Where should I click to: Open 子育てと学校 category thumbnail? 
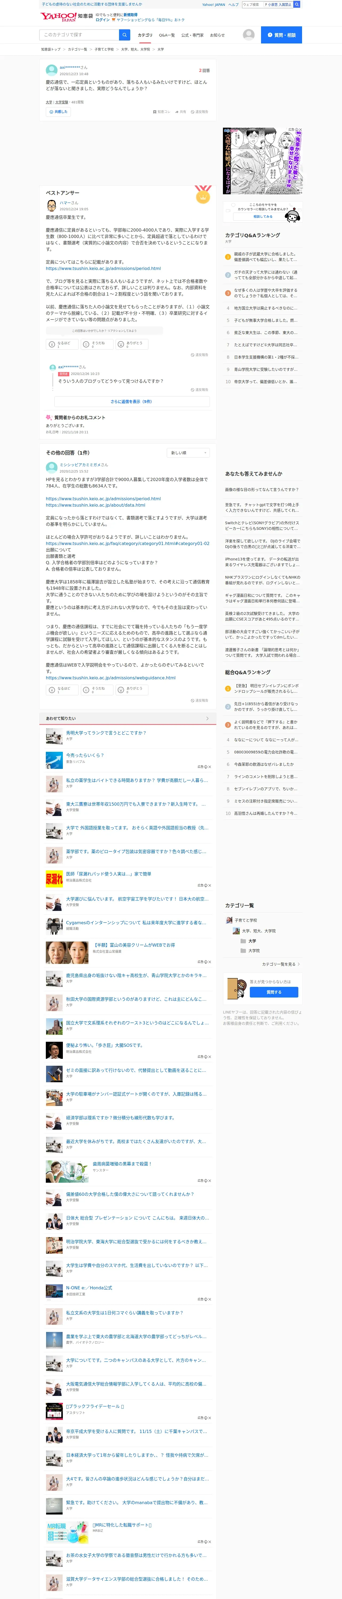point(229,920)
